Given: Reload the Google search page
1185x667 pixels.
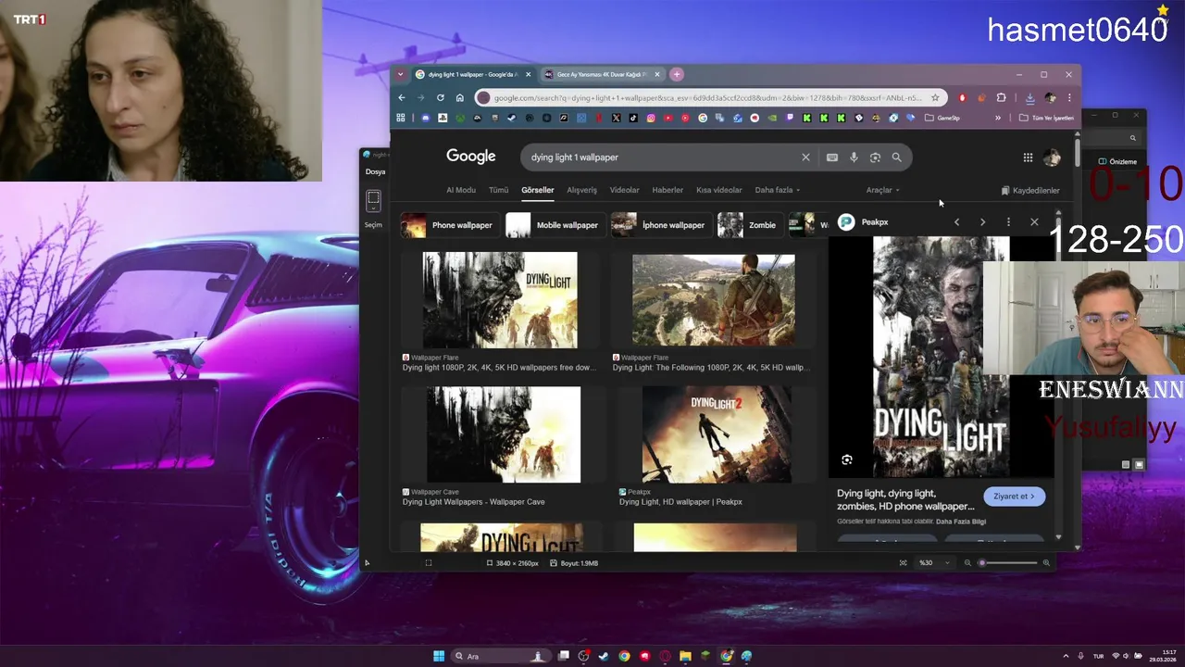Looking at the screenshot, I should 441,97.
